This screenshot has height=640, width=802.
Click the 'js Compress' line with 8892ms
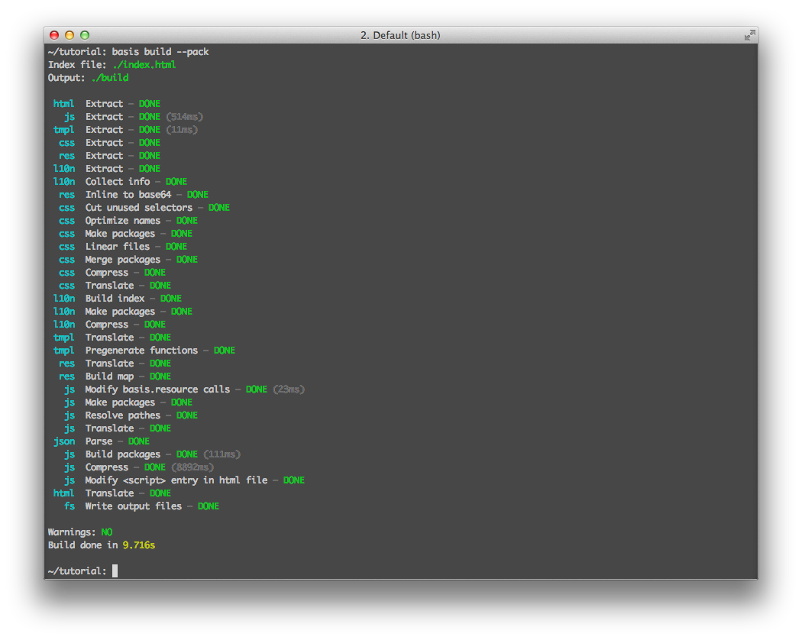(x=138, y=467)
